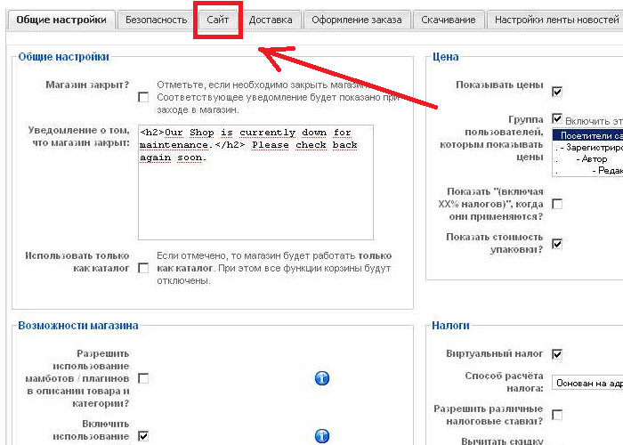Uncheck the 'Показывать цены' checkbox
This screenshot has height=445, width=623.
[x=557, y=91]
